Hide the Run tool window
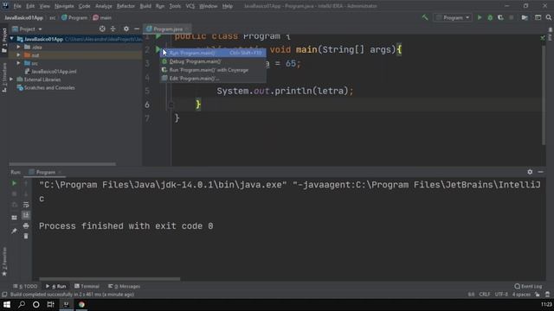Viewport: 554px width, 311px height. click(540, 172)
